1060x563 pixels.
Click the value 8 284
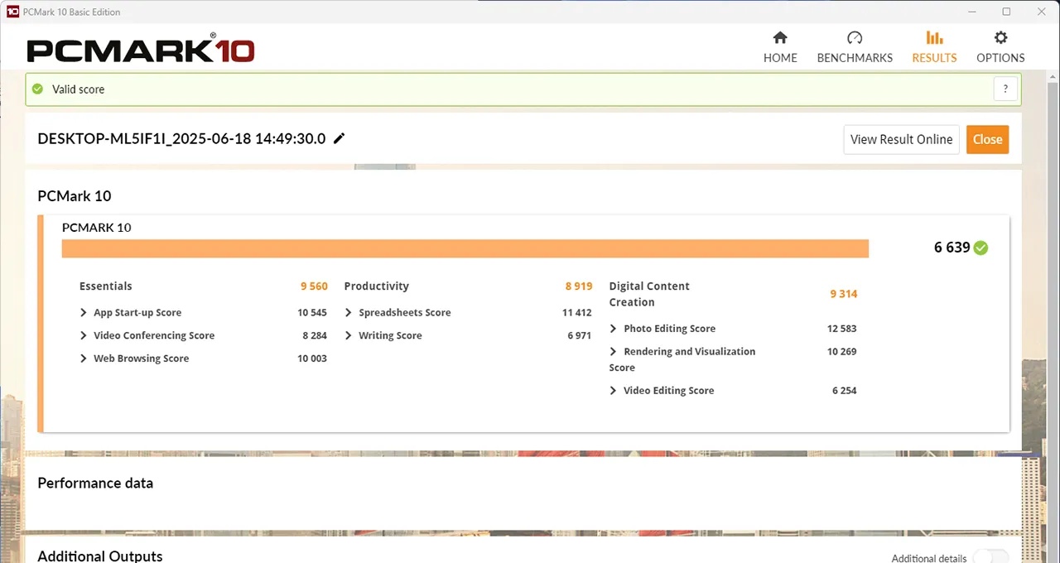tap(315, 336)
